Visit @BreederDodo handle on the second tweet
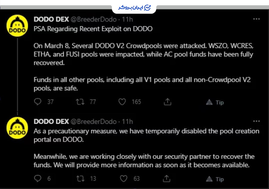The image size is (269, 189). [93, 122]
